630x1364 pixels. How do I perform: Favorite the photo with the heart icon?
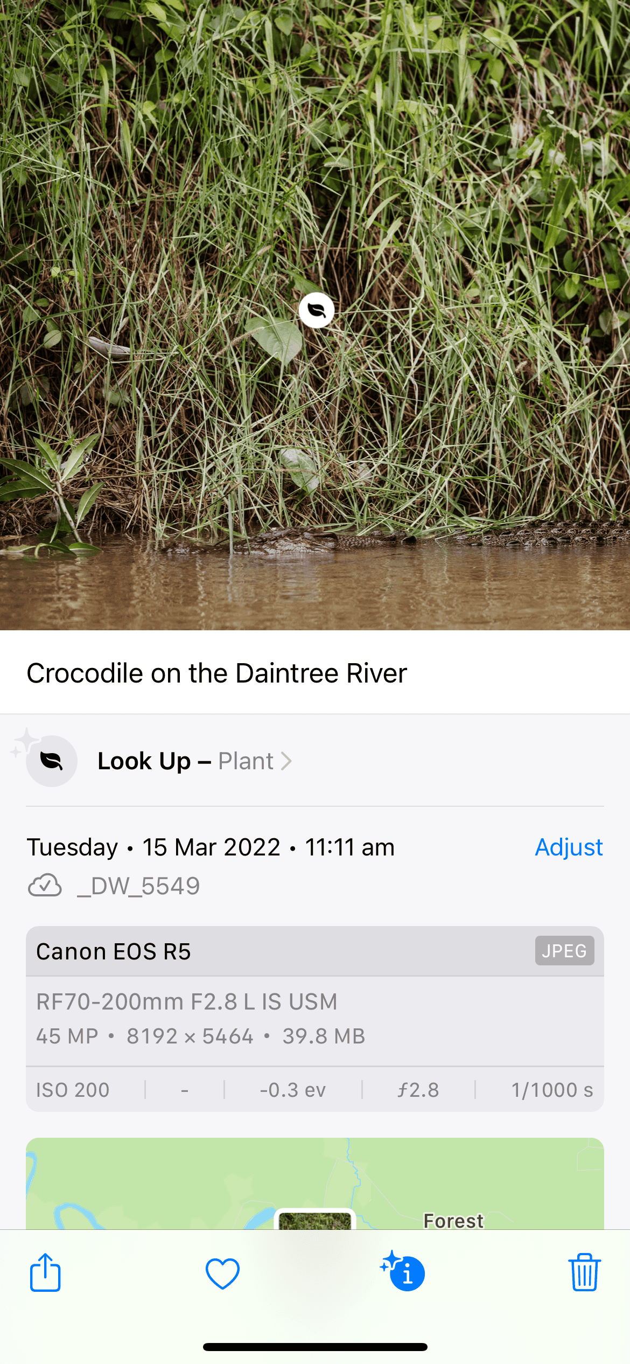point(222,1273)
